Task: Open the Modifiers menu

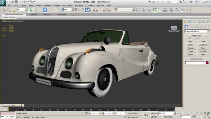Action: 47,5
